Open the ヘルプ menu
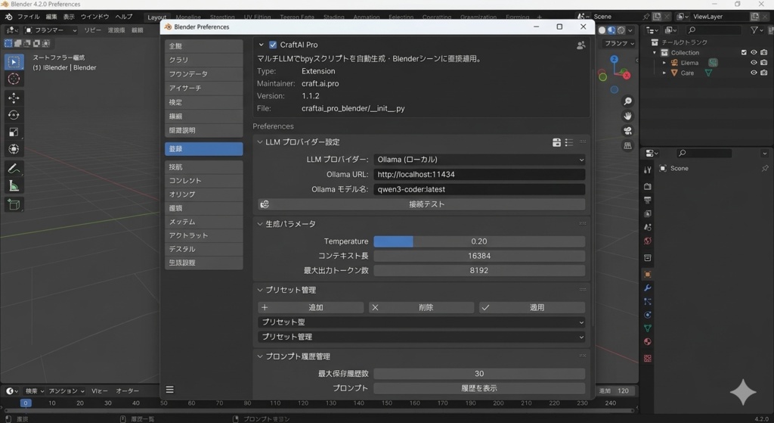 click(123, 17)
